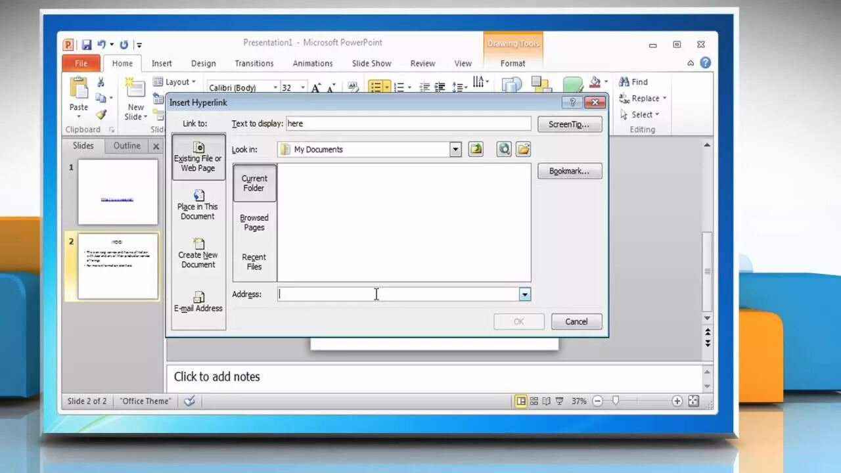Image resolution: width=841 pixels, height=473 pixels.
Task: Click the New Slide icon
Action: point(135,88)
